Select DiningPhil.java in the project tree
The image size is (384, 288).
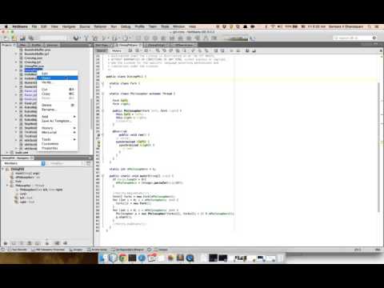(34, 66)
